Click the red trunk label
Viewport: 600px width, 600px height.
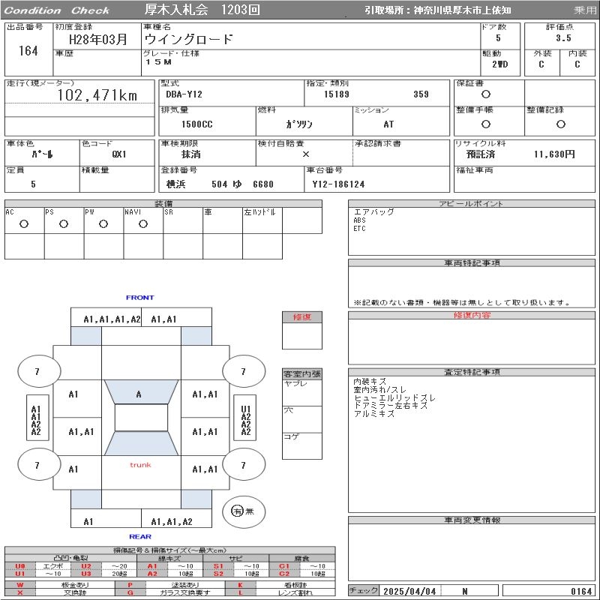(140, 465)
